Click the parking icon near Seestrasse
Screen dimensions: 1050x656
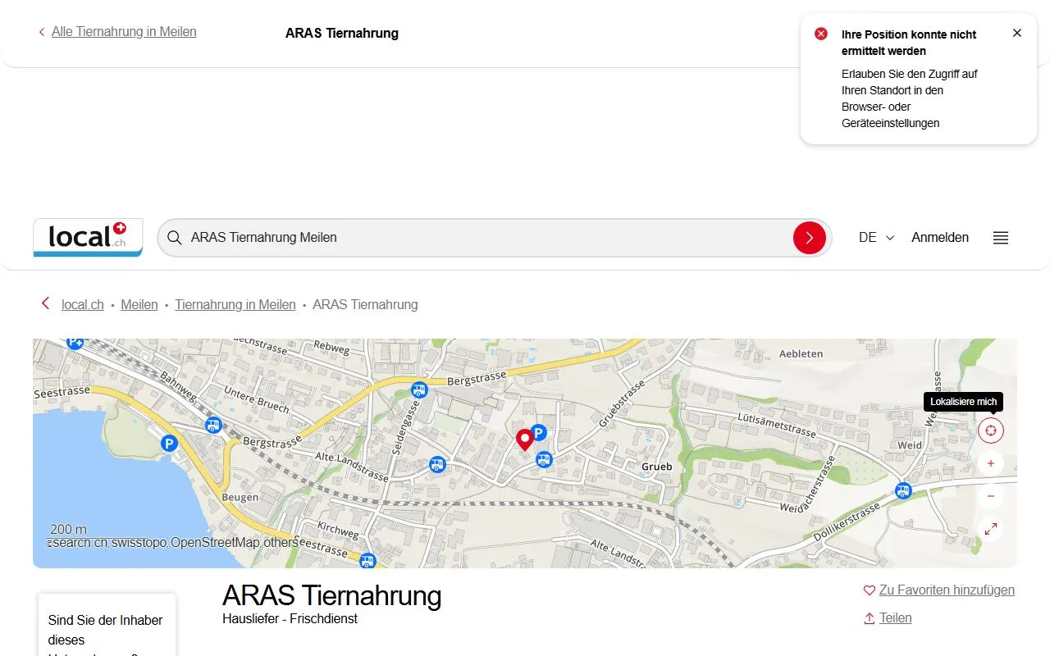point(169,442)
